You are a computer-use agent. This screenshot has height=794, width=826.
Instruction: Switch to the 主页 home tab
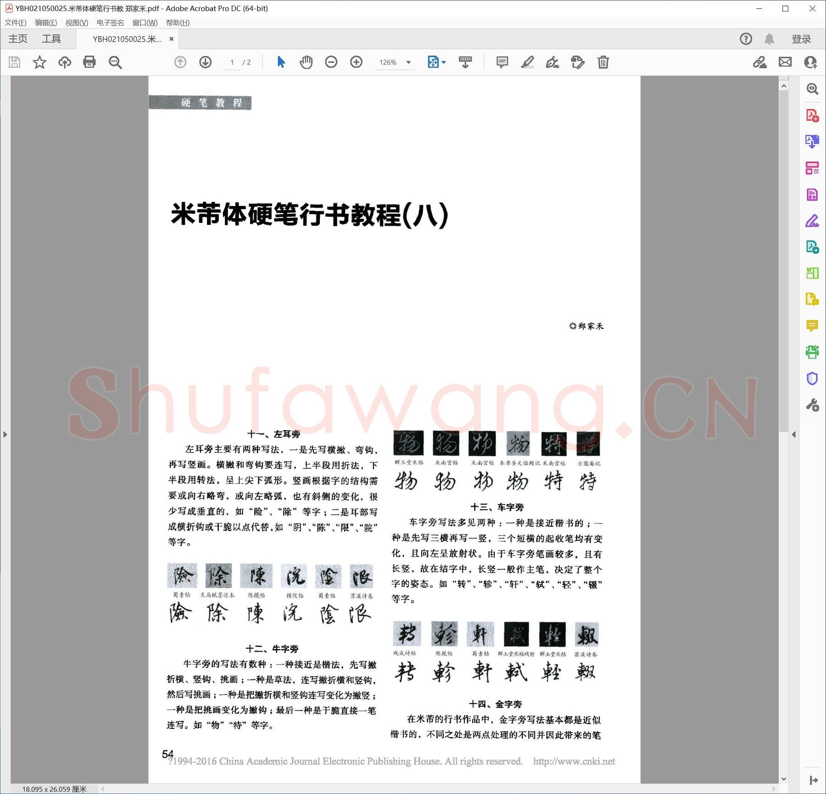[18, 39]
